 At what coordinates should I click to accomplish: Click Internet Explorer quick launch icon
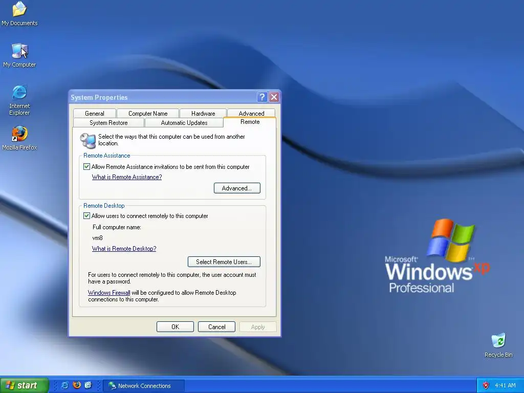65,385
